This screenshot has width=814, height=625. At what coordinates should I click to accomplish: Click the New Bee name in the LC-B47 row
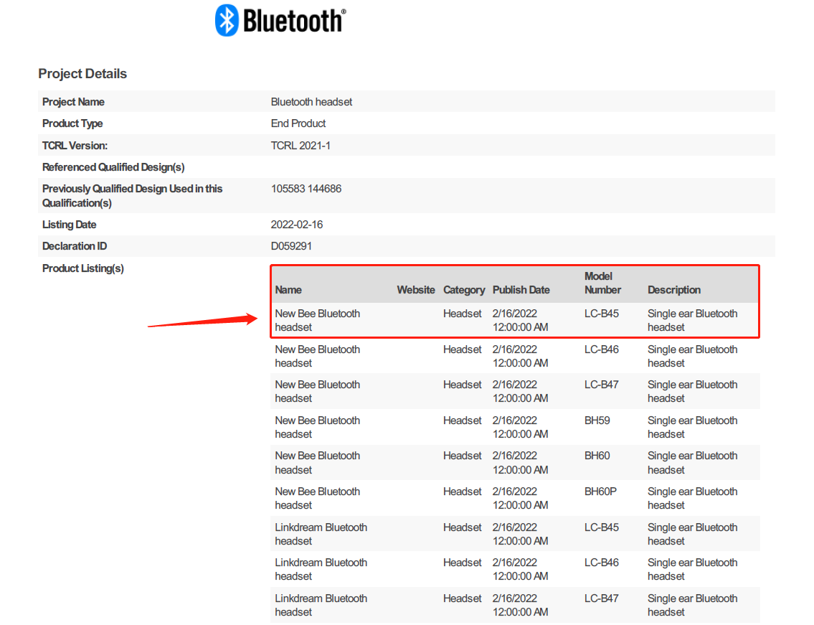coord(317,392)
